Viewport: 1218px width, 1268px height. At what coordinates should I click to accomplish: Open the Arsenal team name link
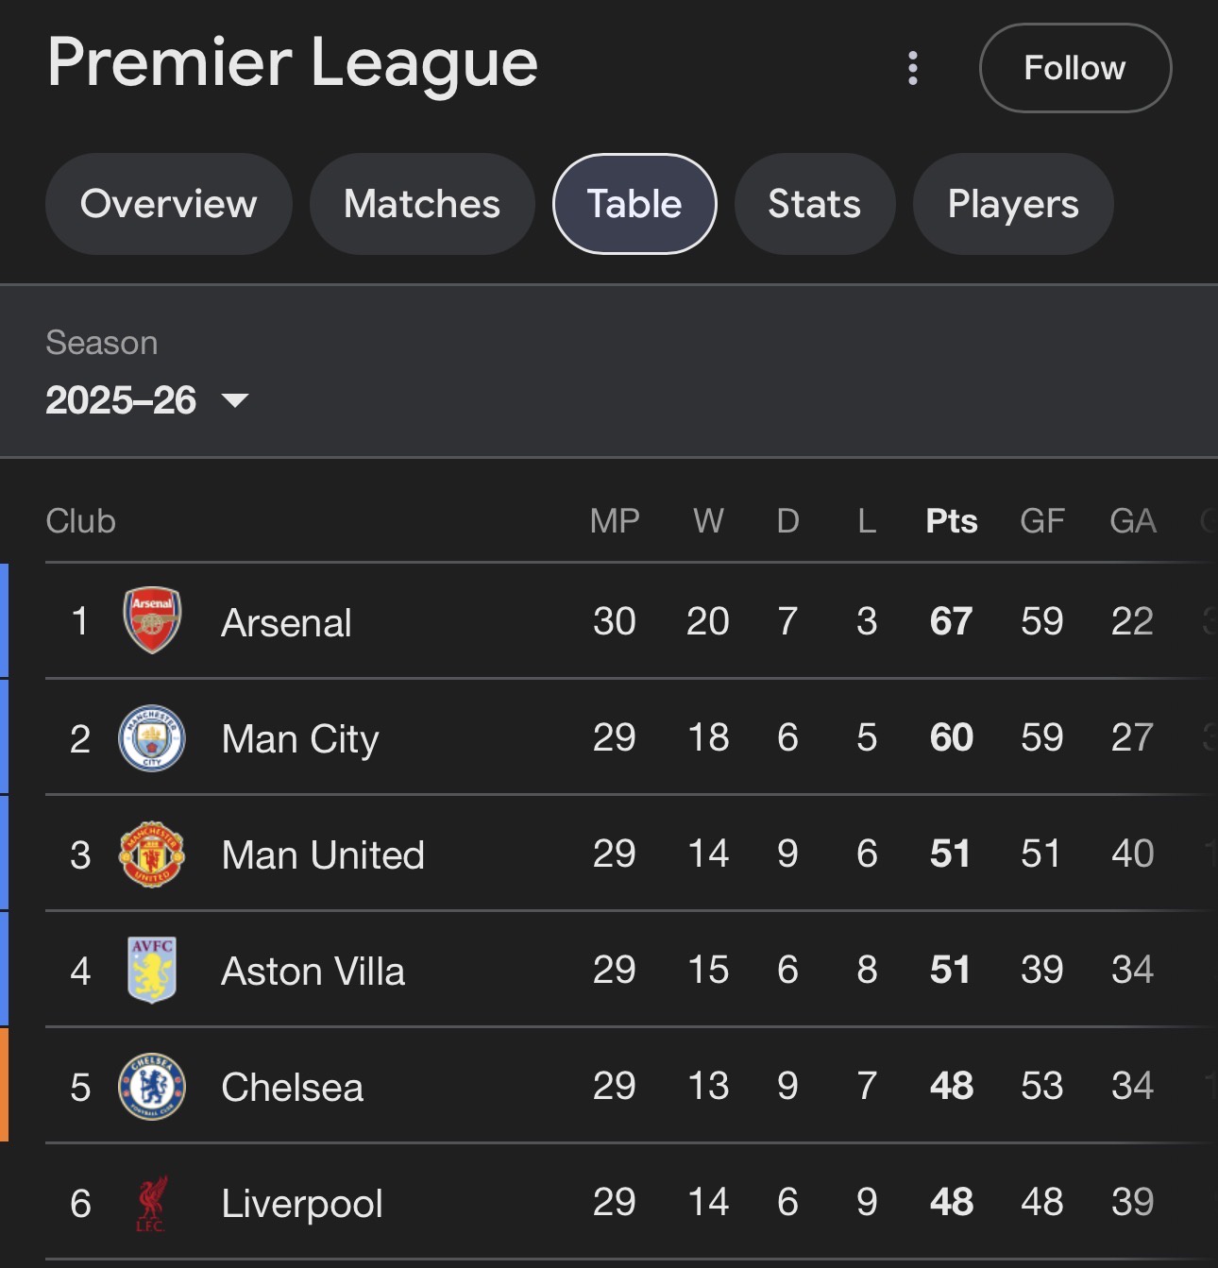286,623
